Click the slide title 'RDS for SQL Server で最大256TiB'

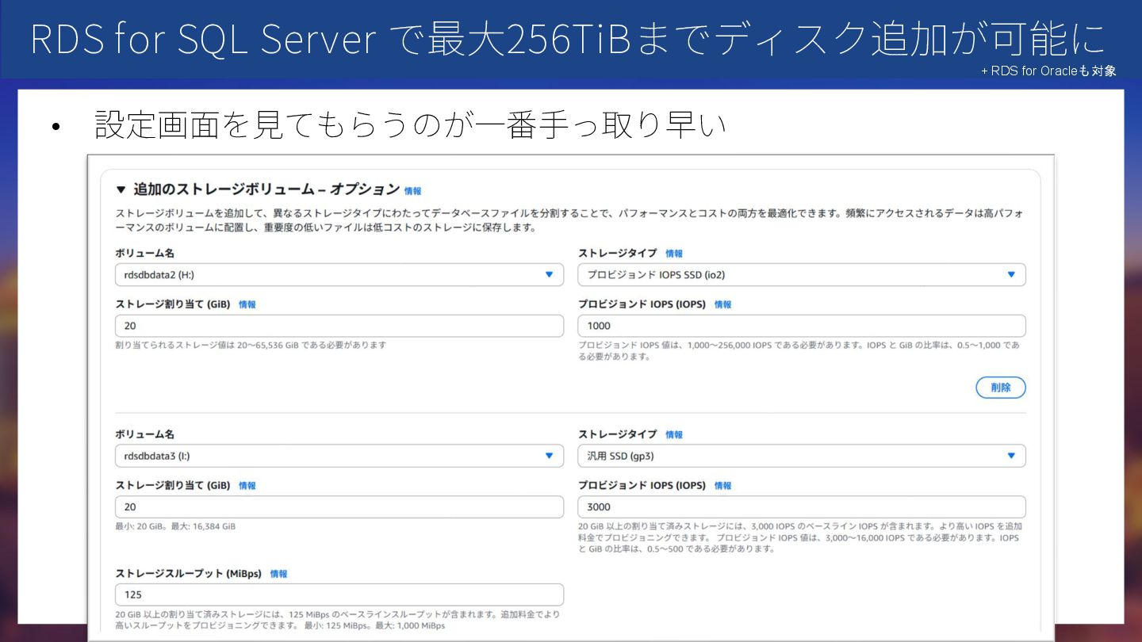pos(330,40)
